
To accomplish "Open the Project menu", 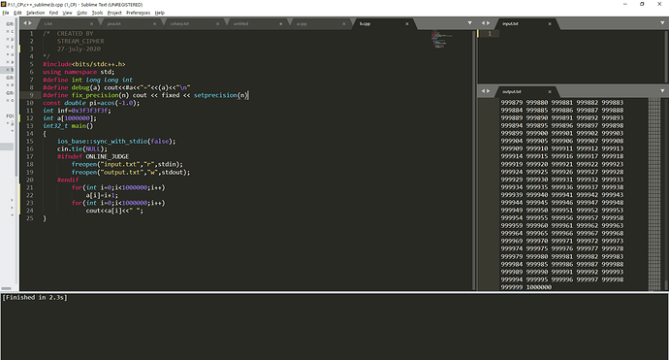I will pyautogui.click(x=114, y=13).
